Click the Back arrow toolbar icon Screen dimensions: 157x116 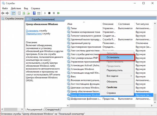point(3,13)
